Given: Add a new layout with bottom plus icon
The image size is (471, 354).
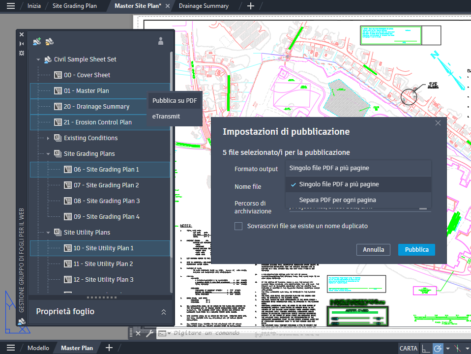Looking at the screenshot, I should point(109,348).
